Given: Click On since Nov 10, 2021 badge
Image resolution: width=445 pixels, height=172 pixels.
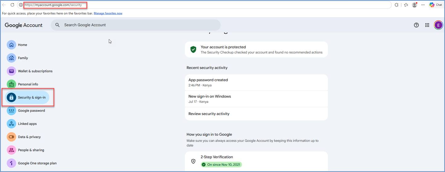Looking at the screenshot, I should (221, 165).
